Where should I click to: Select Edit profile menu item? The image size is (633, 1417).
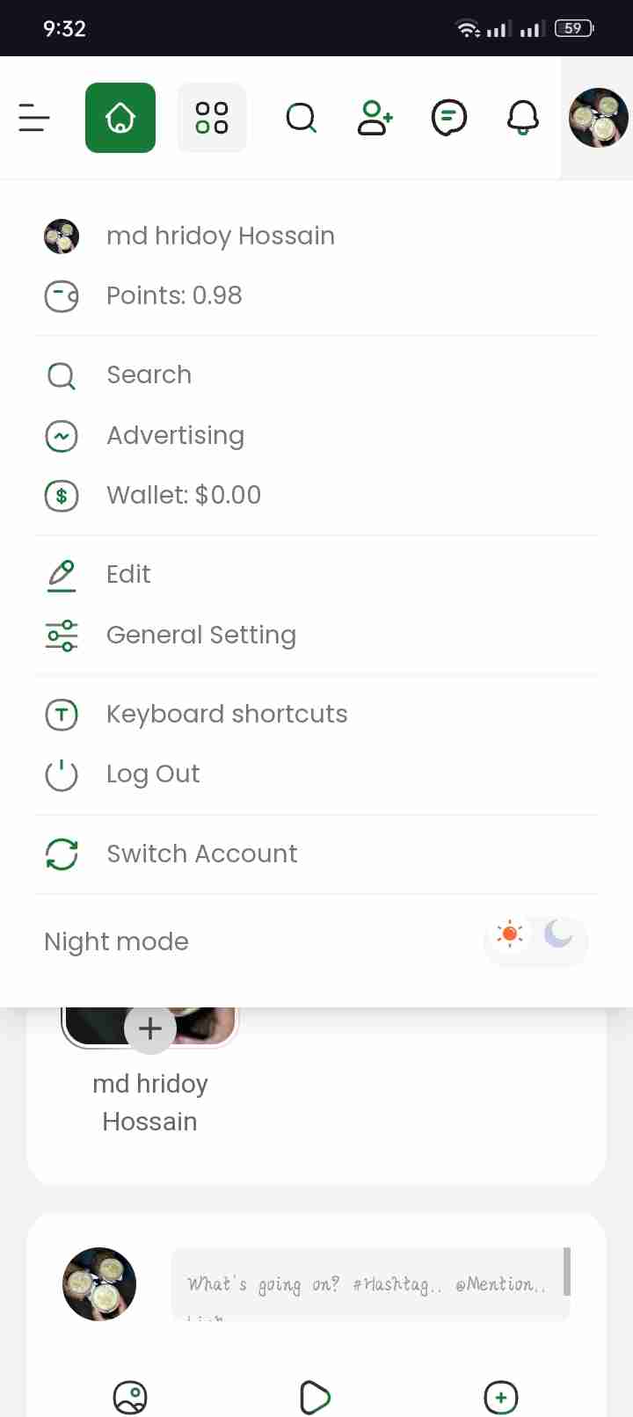tap(316, 574)
